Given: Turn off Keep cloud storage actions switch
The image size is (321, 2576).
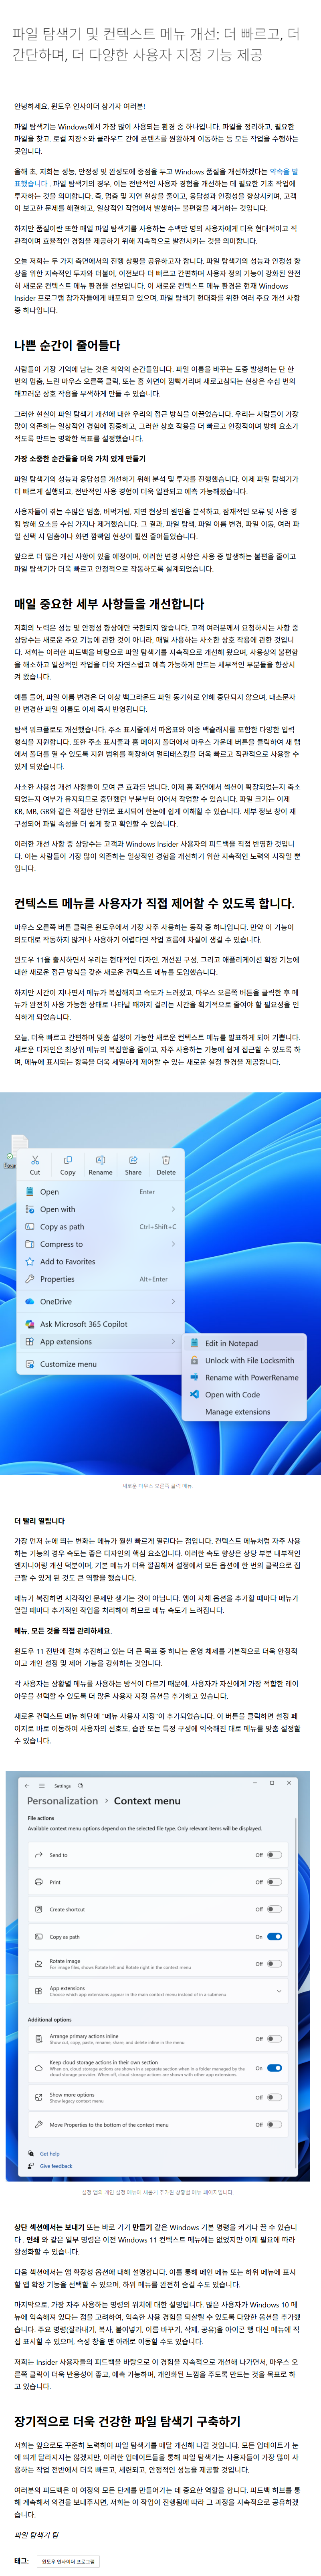Looking at the screenshot, I should click(x=275, y=2068).
